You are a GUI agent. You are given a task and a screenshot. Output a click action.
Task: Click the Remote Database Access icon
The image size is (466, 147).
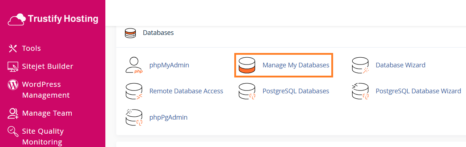[x=134, y=91]
